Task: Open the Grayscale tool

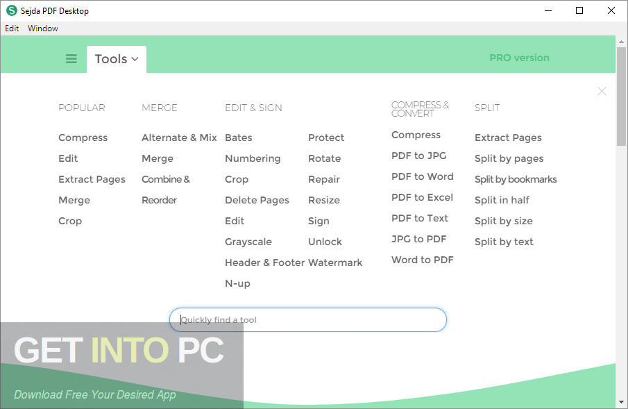Action: click(x=248, y=242)
